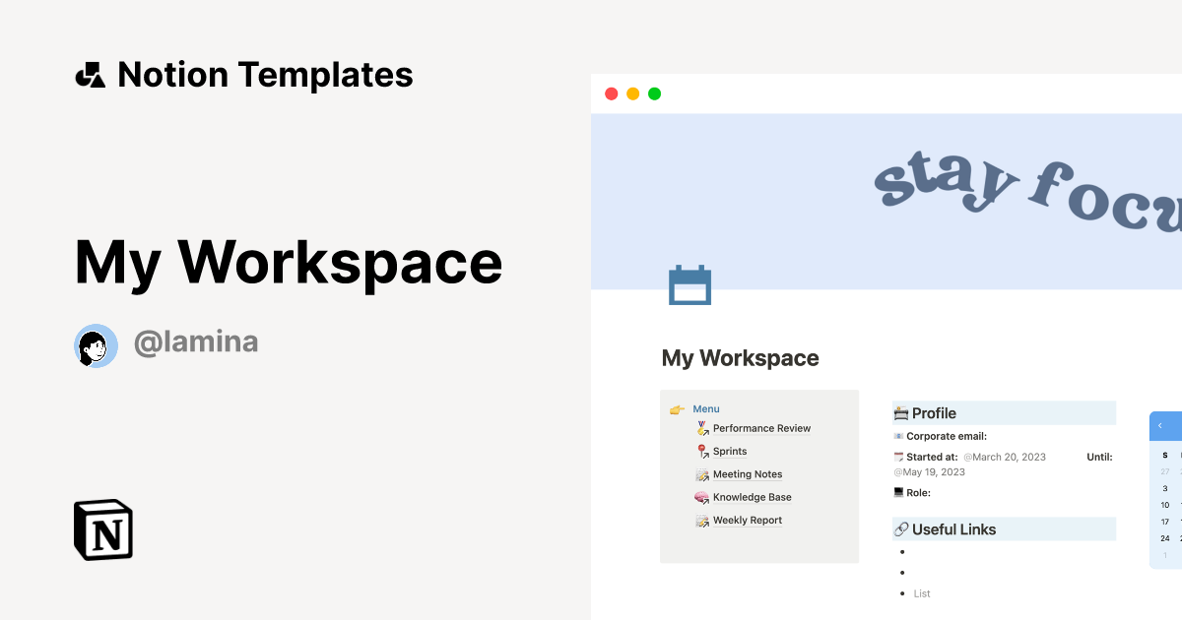Click the lamina profile avatar
Viewport: 1182px width, 620px height.
point(96,345)
